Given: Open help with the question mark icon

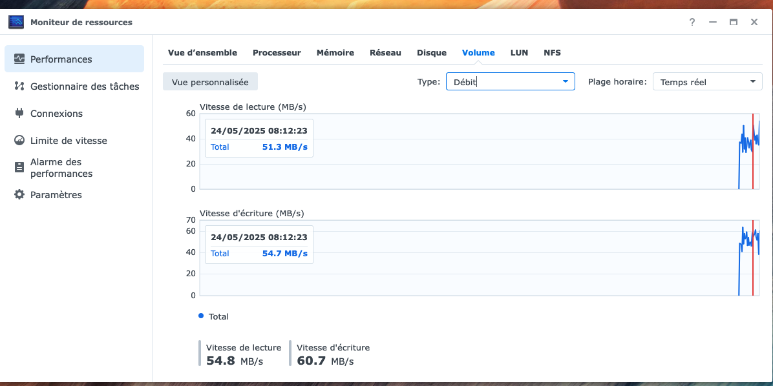Looking at the screenshot, I should 692,22.
